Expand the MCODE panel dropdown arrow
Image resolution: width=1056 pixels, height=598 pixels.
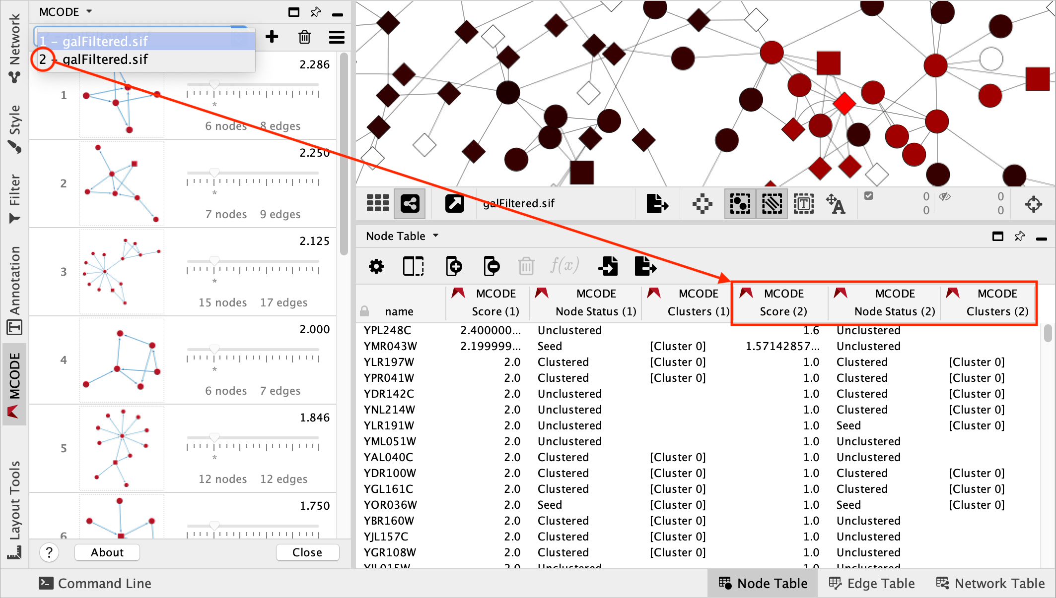[x=89, y=11]
